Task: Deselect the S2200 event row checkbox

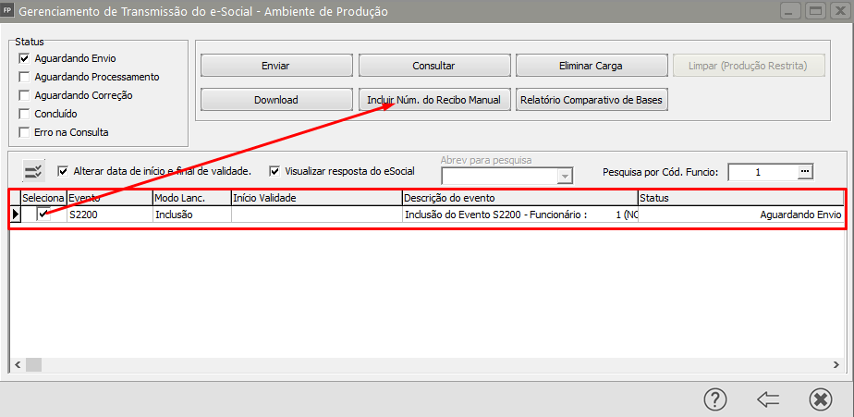Action: coord(43,214)
